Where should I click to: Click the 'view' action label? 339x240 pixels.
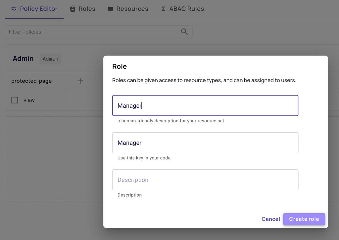tap(29, 100)
